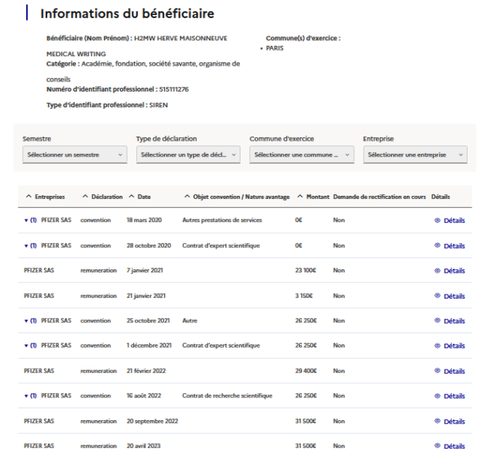This screenshot has height=466, width=481.
Task: View details of the 21 février 2022 remuneration
Action: (449, 371)
